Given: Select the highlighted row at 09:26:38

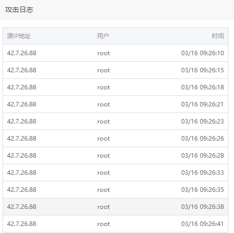Looking at the screenshot, I should 115,207.
